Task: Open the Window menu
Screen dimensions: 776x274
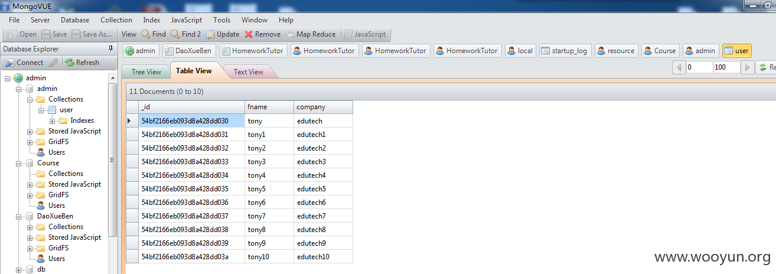Action: pyautogui.click(x=255, y=20)
